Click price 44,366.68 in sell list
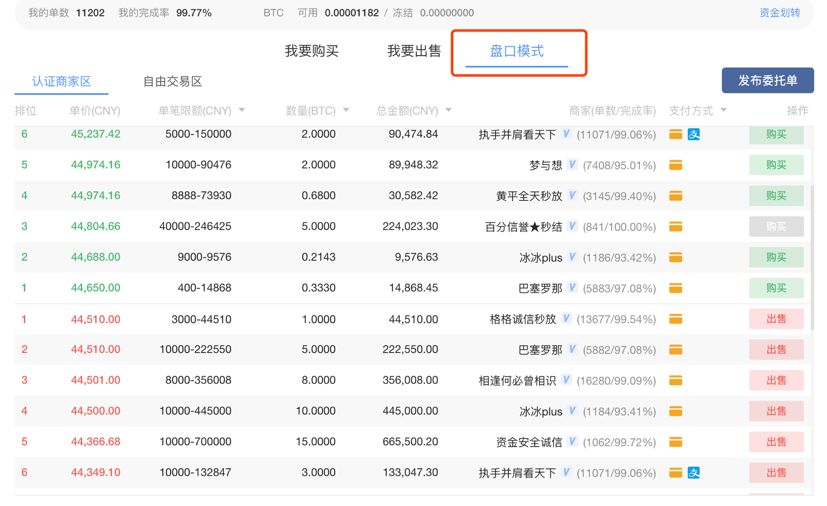The image size is (827, 506). point(96,441)
